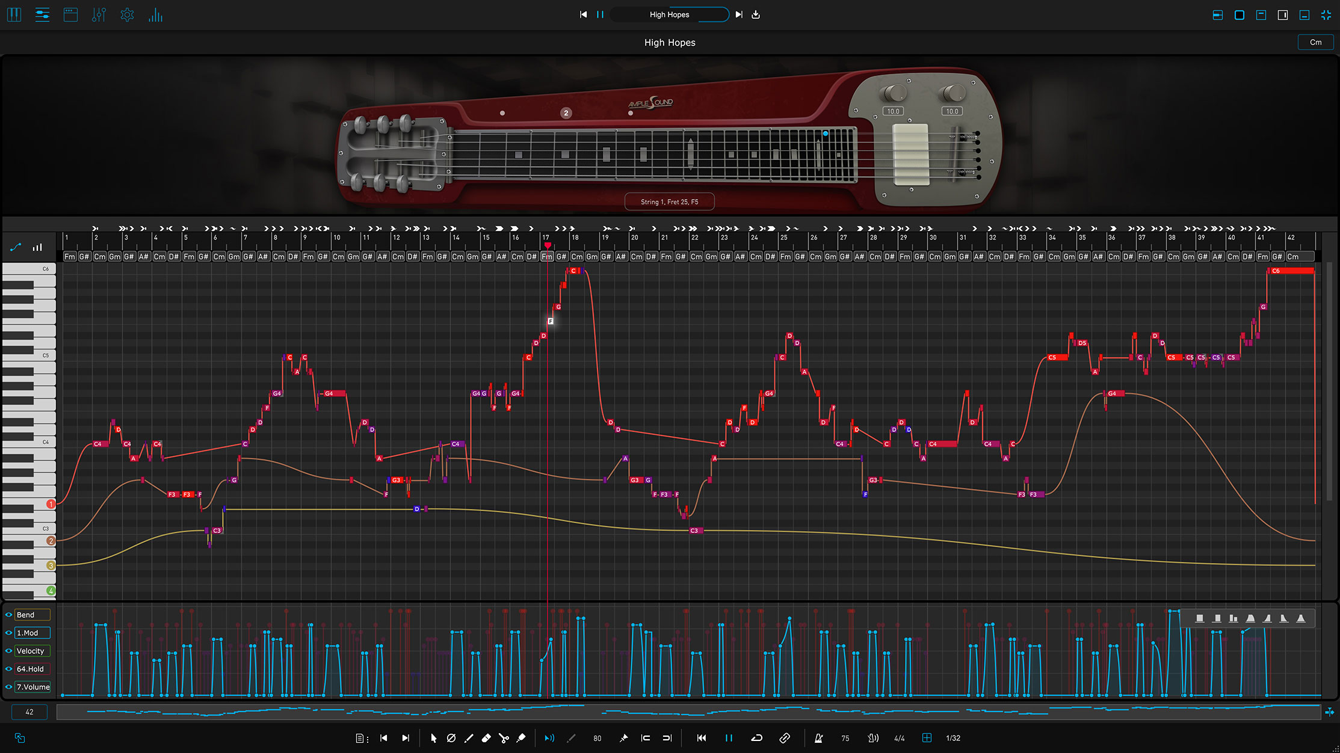Switch to the 64.Hold lane

click(32, 669)
